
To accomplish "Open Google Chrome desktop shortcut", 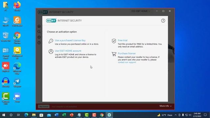I will click(17, 38).
